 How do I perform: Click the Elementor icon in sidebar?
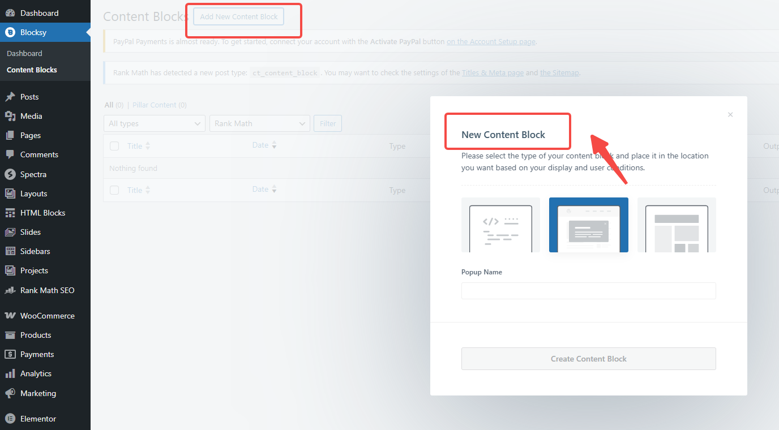pyautogui.click(x=10, y=419)
